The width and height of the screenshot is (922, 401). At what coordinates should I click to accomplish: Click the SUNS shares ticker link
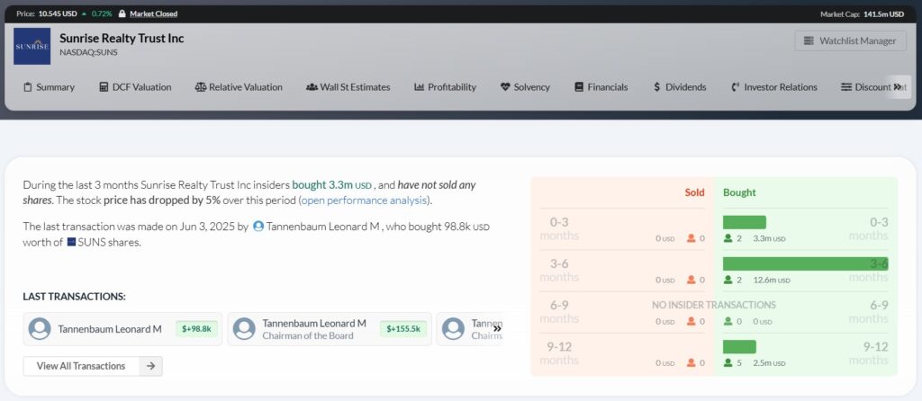pyautogui.click(x=109, y=242)
